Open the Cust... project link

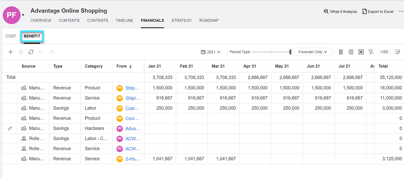[x=132, y=108]
